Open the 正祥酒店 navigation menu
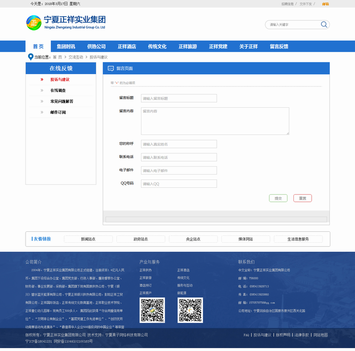This screenshot has height=351, width=355. tap(127, 46)
